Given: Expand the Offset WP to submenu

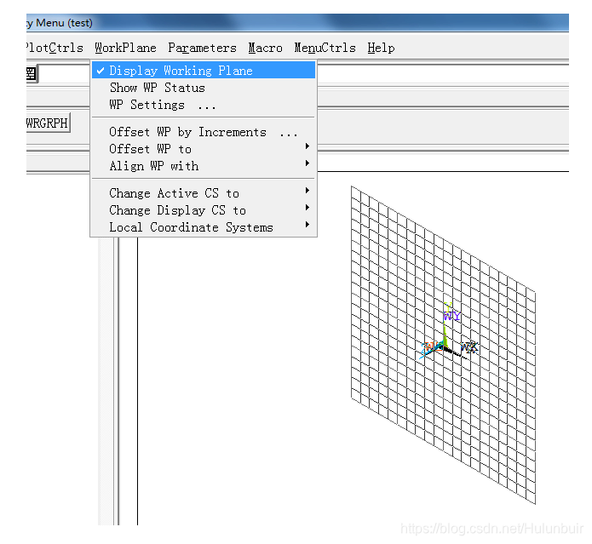Looking at the screenshot, I should point(151,149).
